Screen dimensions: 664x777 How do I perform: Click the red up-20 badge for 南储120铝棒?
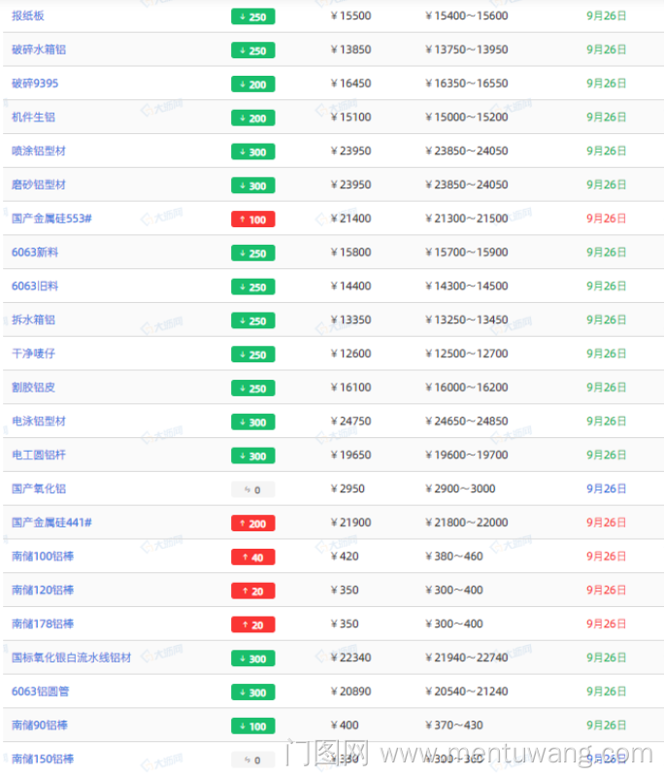click(x=252, y=591)
